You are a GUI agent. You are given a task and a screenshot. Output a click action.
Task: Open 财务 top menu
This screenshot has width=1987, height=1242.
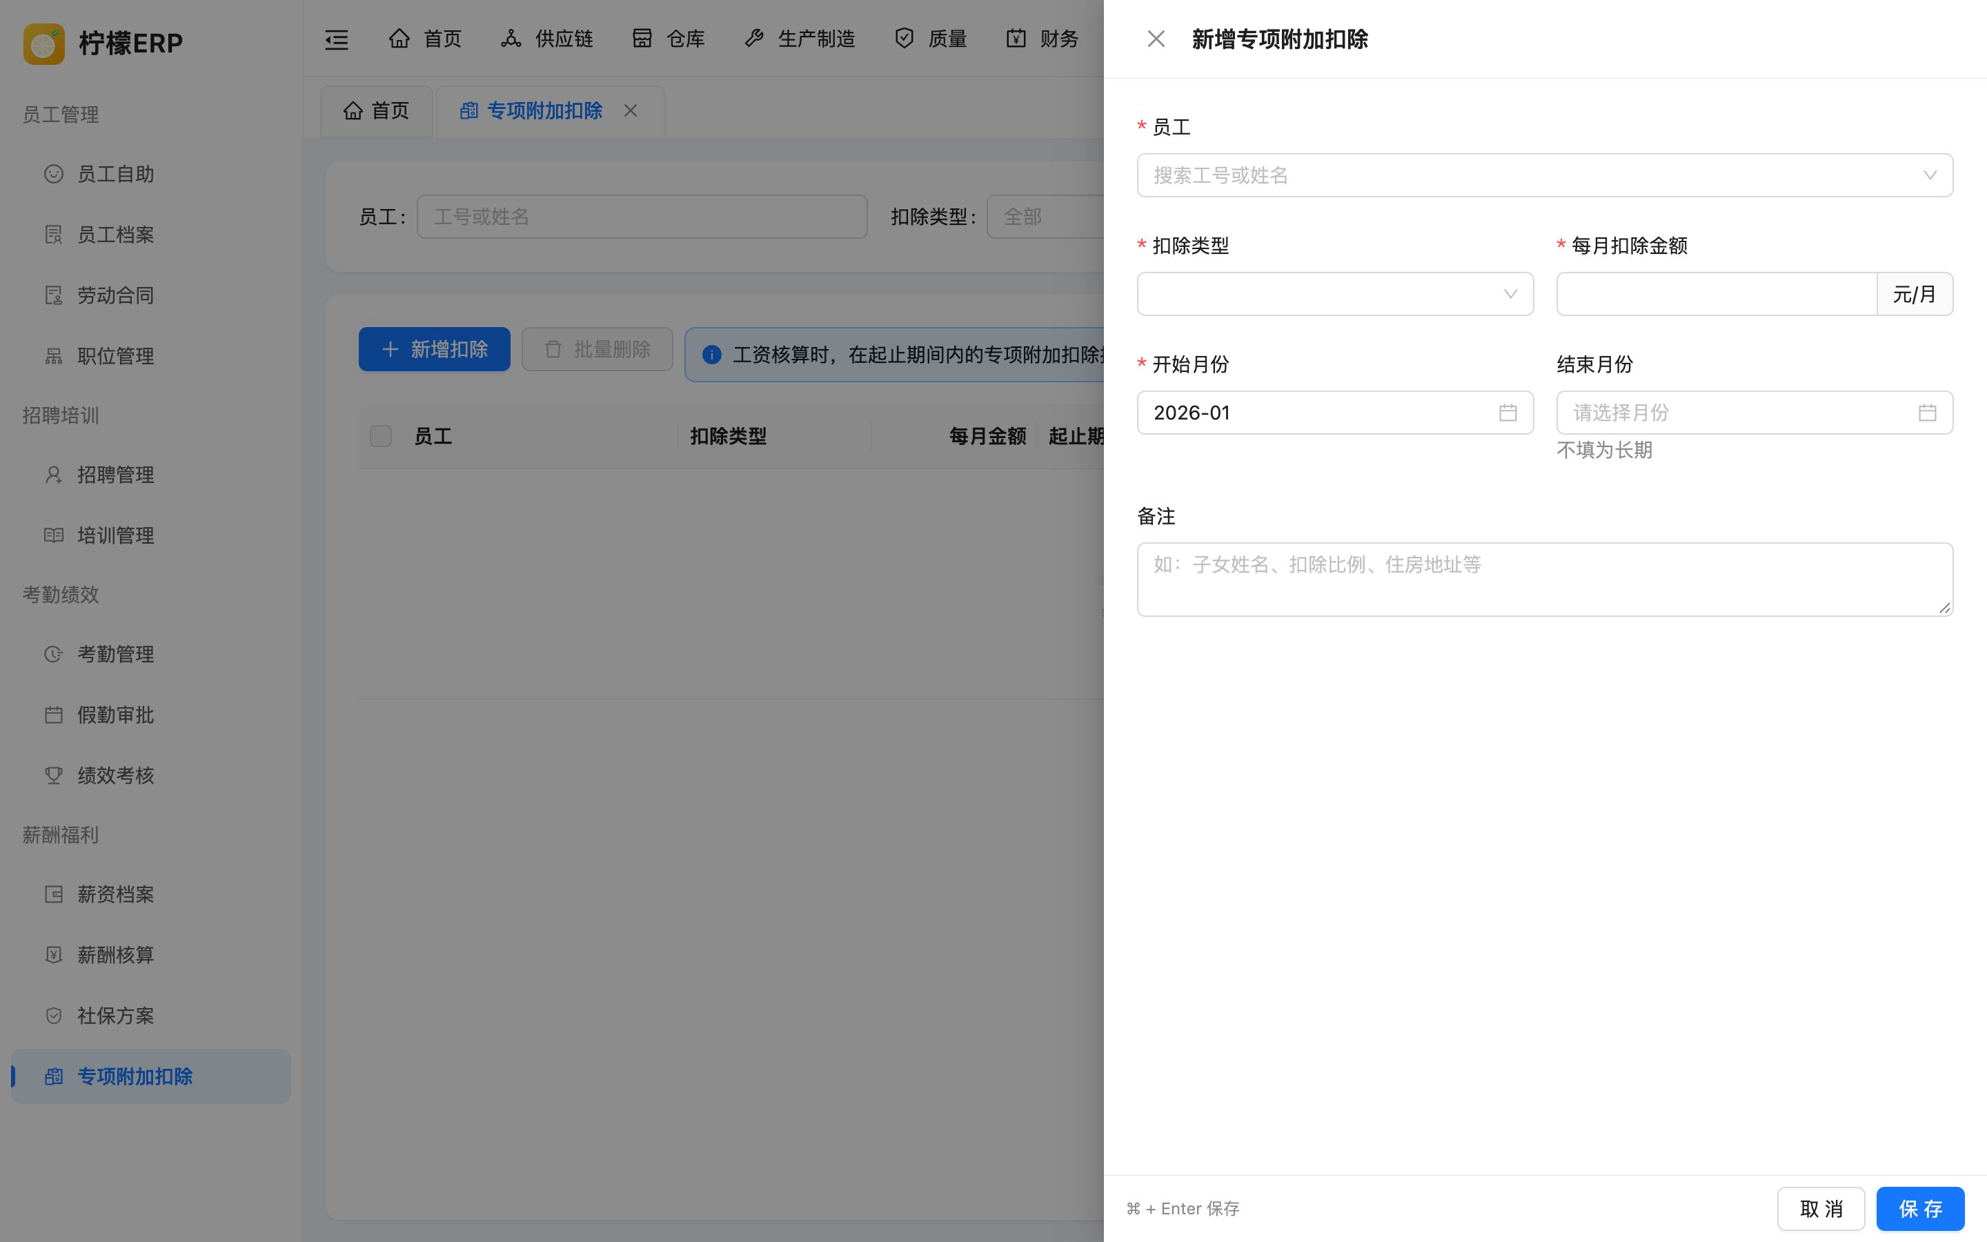(1042, 39)
